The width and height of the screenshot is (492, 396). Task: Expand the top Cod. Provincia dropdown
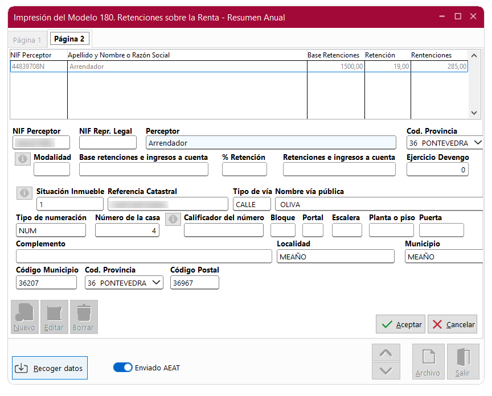tap(477, 143)
